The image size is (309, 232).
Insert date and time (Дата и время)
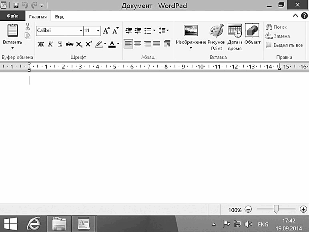tap(235, 38)
